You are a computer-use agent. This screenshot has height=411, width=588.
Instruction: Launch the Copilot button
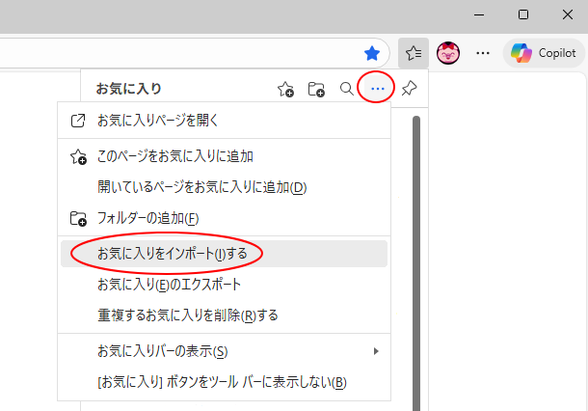[544, 53]
